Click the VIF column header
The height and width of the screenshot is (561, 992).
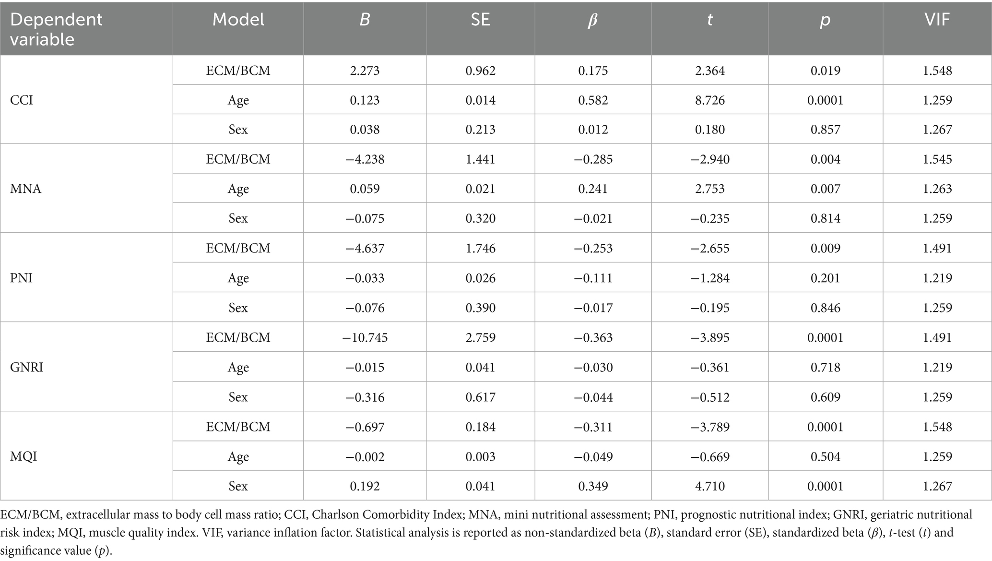coord(937,20)
